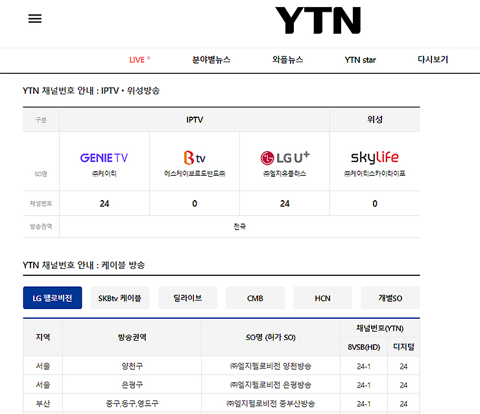Click the 위성 column header
The height and width of the screenshot is (414, 480).
pos(375,120)
